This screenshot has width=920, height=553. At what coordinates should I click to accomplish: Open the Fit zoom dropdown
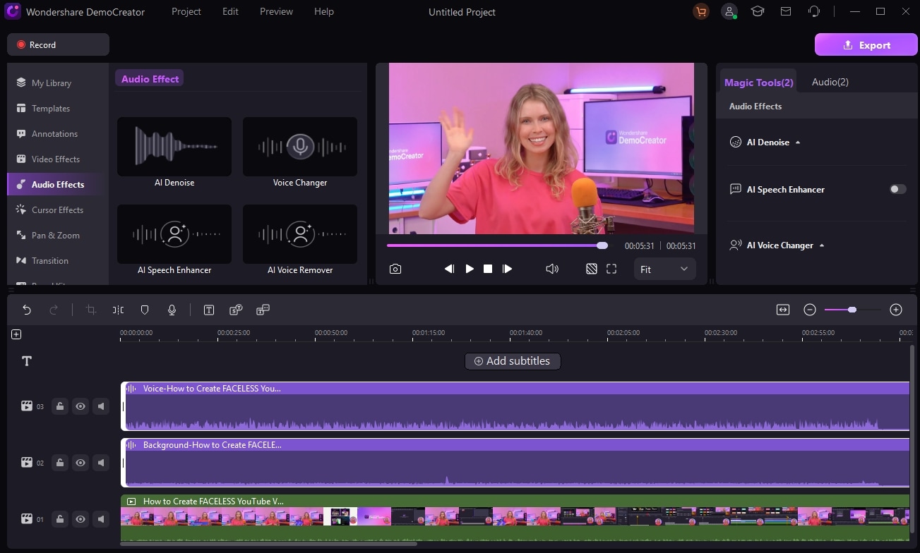point(664,269)
